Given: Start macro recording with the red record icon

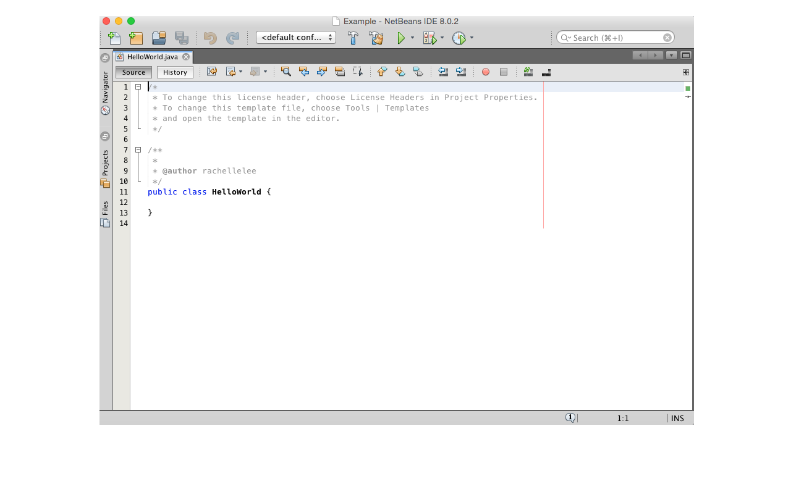Looking at the screenshot, I should [x=486, y=72].
